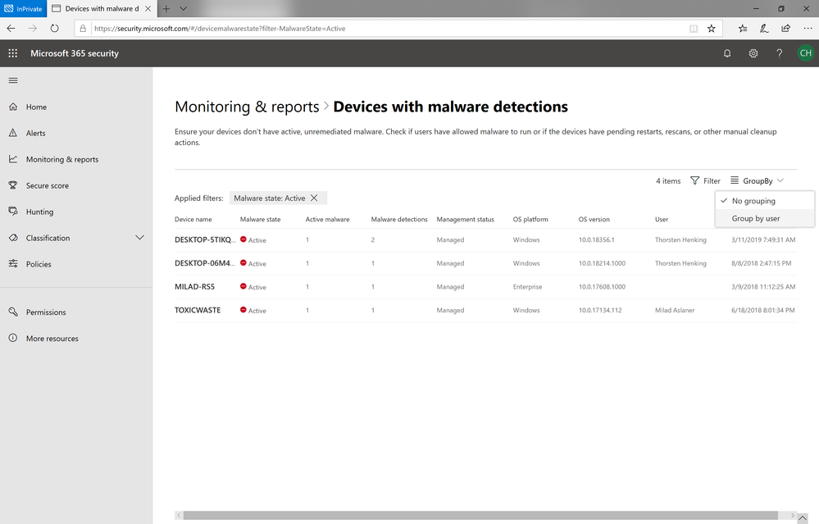819x524 pixels.
Task: Open device MILAD-RS5 row
Action: tap(485, 287)
